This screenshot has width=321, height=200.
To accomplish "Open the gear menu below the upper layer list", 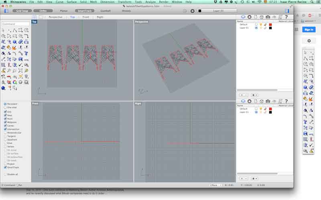I will (x=254, y=95).
